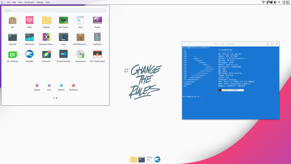Open the Help menu

point(48,2)
